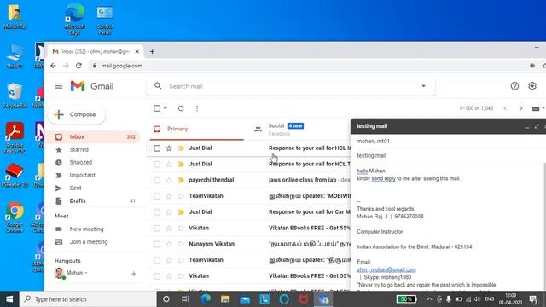This screenshot has height=307, width=546.
Task: Star the payerchi thendral email
Action: pyautogui.click(x=169, y=180)
